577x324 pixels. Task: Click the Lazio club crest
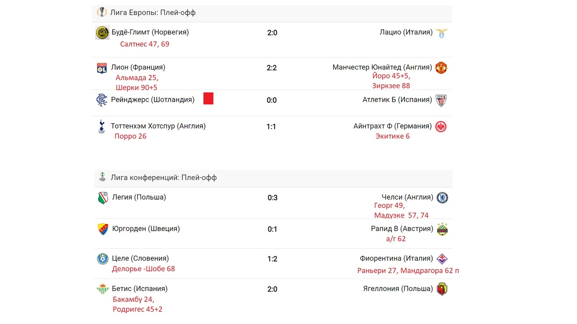[441, 33]
